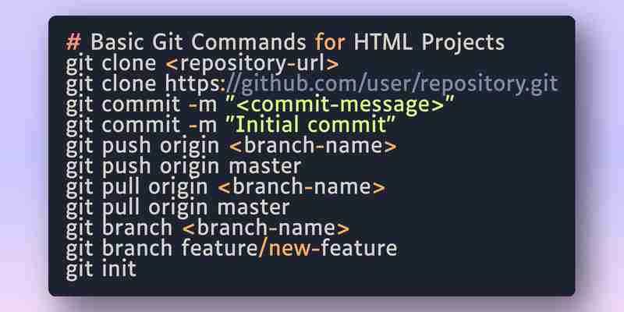Click 'feature' before the slash
This screenshot has width=624, height=312.
click(220, 248)
